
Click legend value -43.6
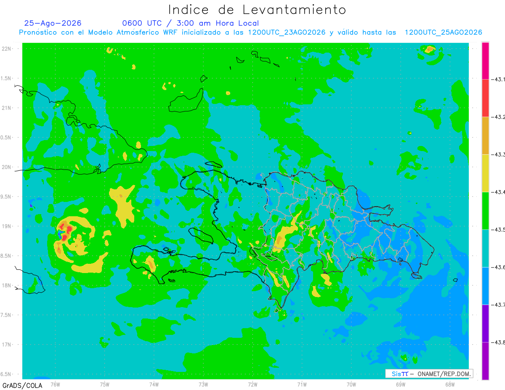(498, 267)
